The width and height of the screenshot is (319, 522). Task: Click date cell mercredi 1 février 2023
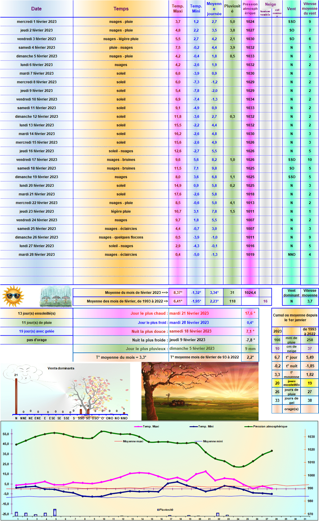(37, 22)
